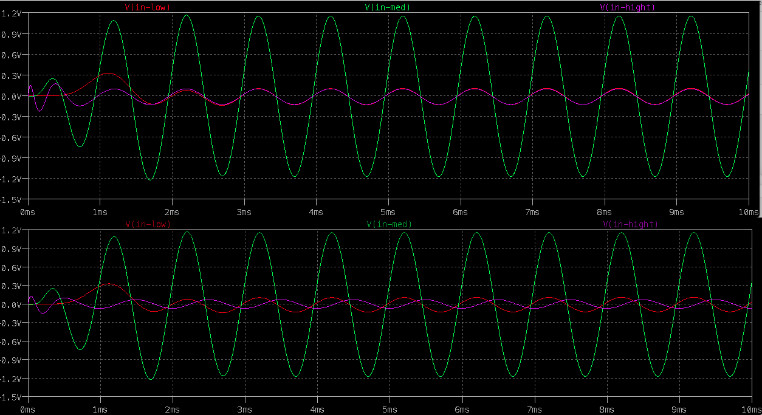Select V(in-low) trace label in upper plot pane

tap(146, 7)
